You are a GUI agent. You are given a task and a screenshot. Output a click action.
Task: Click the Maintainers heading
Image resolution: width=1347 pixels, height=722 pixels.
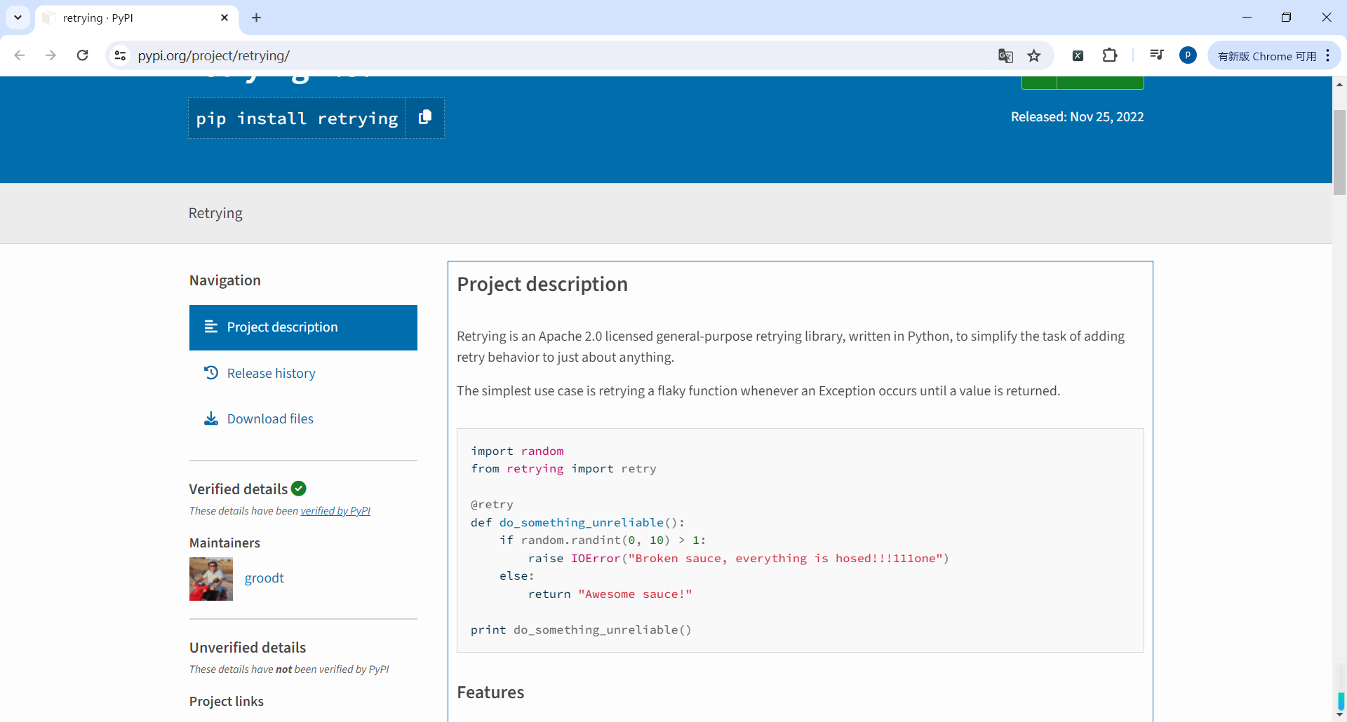(x=224, y=543)
